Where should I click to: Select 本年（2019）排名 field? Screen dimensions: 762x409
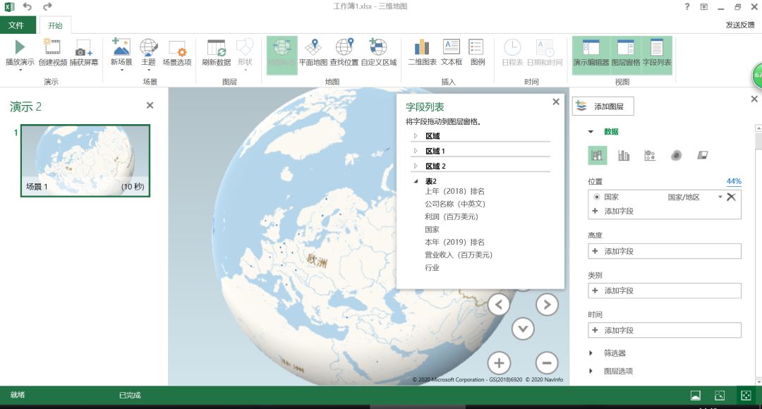(x=454, y=242)
